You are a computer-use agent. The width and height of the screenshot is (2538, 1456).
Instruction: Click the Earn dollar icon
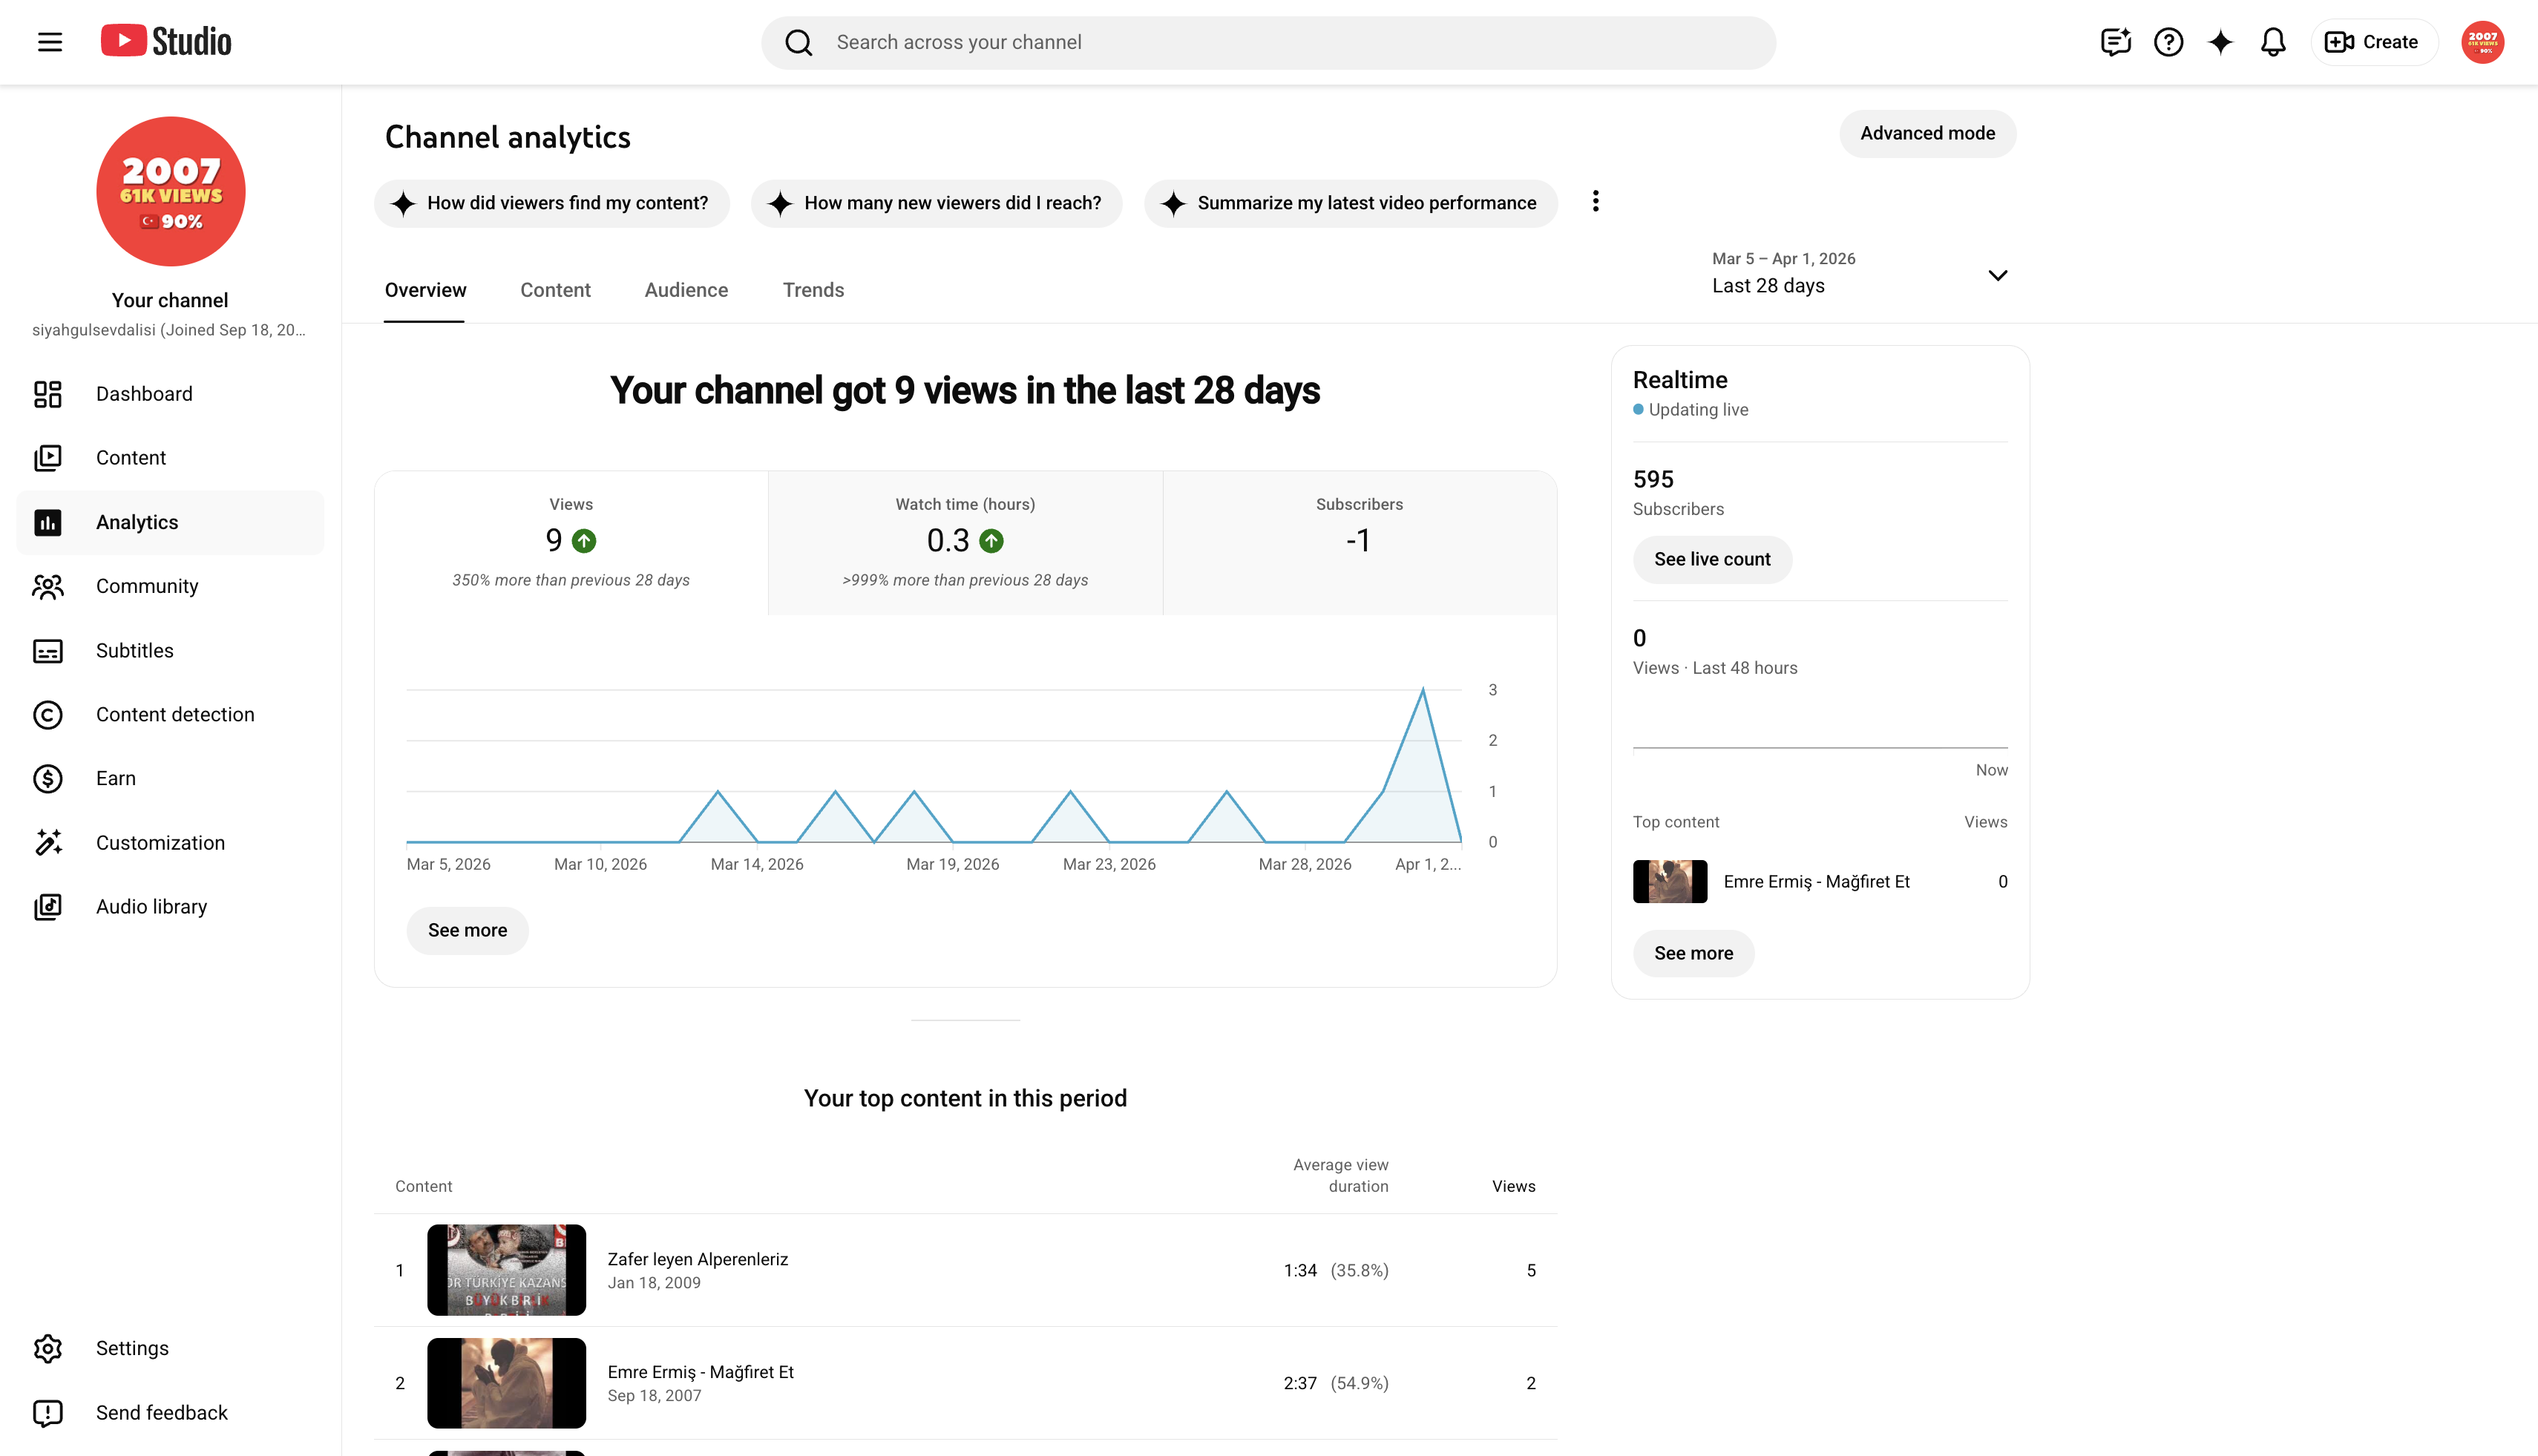coord(48,779)
